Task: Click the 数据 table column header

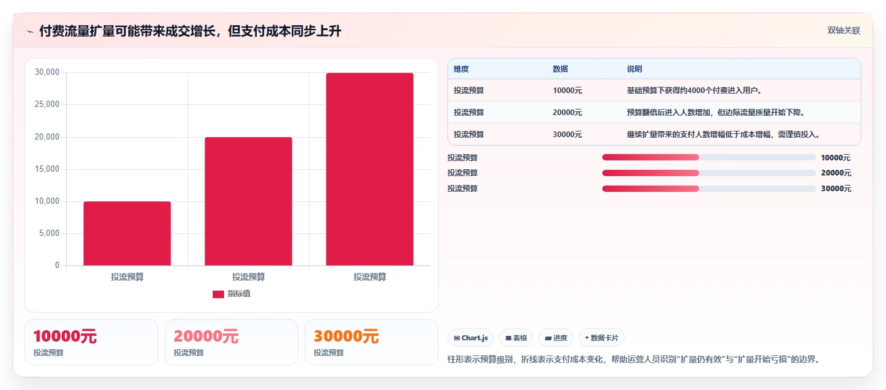Action: [560, 69]
